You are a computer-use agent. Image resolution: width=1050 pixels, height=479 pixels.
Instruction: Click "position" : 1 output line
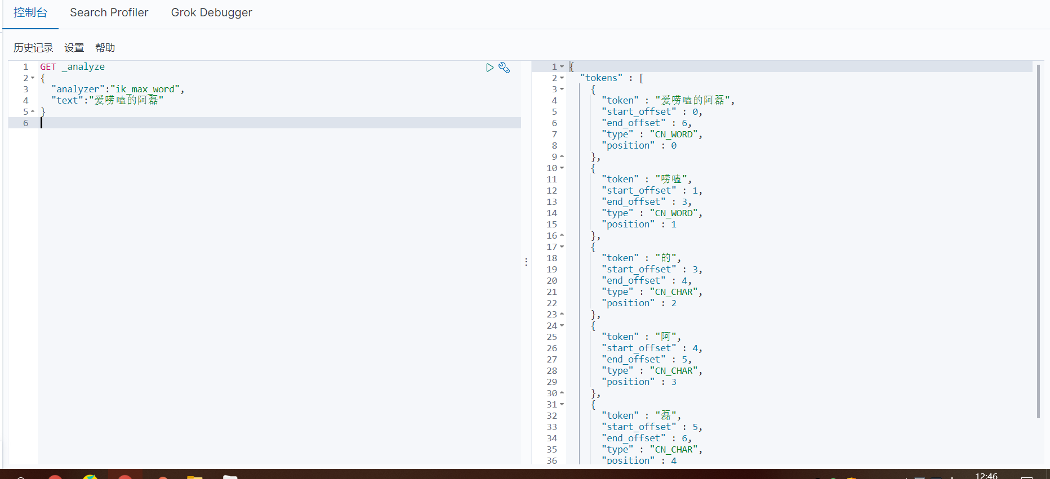point(639,224)
